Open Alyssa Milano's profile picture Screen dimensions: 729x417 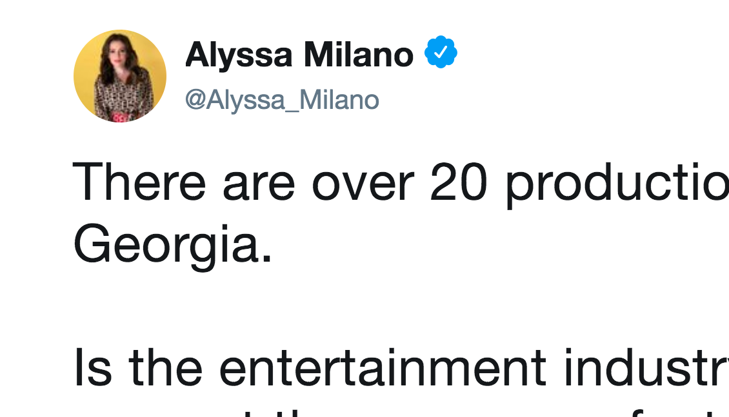click(x=120, y=76)
